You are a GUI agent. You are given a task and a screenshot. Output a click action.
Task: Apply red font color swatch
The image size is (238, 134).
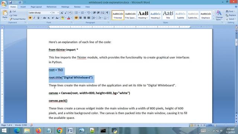[68, 18]
